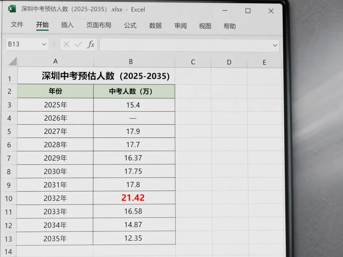Select row 2 header
Screen dimensions: 343x257
click(x=10, y=91)
